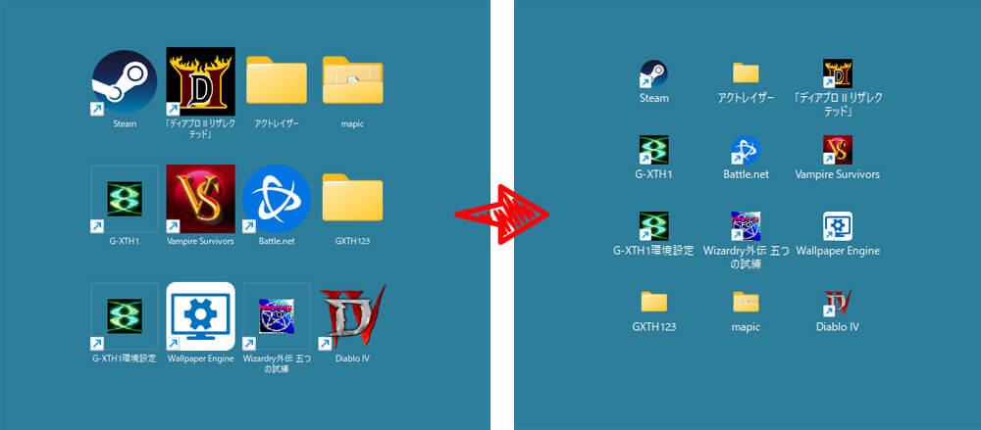The image size is (981, 430).
Task: Select the small Battle.net icon on right desktop
Action: (x=746, y=150)
